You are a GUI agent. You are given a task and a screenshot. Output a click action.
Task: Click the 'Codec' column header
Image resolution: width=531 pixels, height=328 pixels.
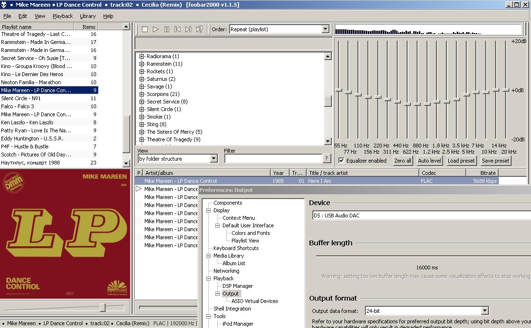[442, 173]
